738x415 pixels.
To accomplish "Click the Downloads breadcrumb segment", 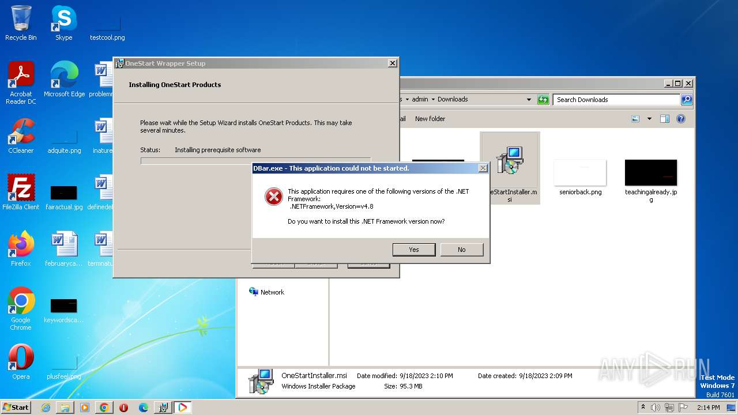I will (453, 100).
